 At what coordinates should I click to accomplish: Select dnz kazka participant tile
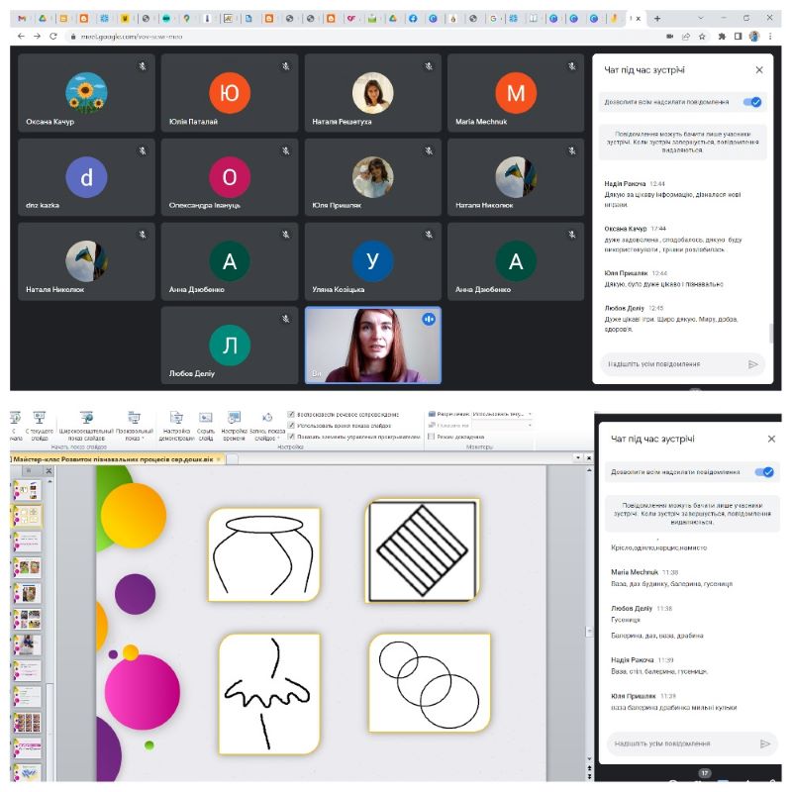tap(86, 177)
